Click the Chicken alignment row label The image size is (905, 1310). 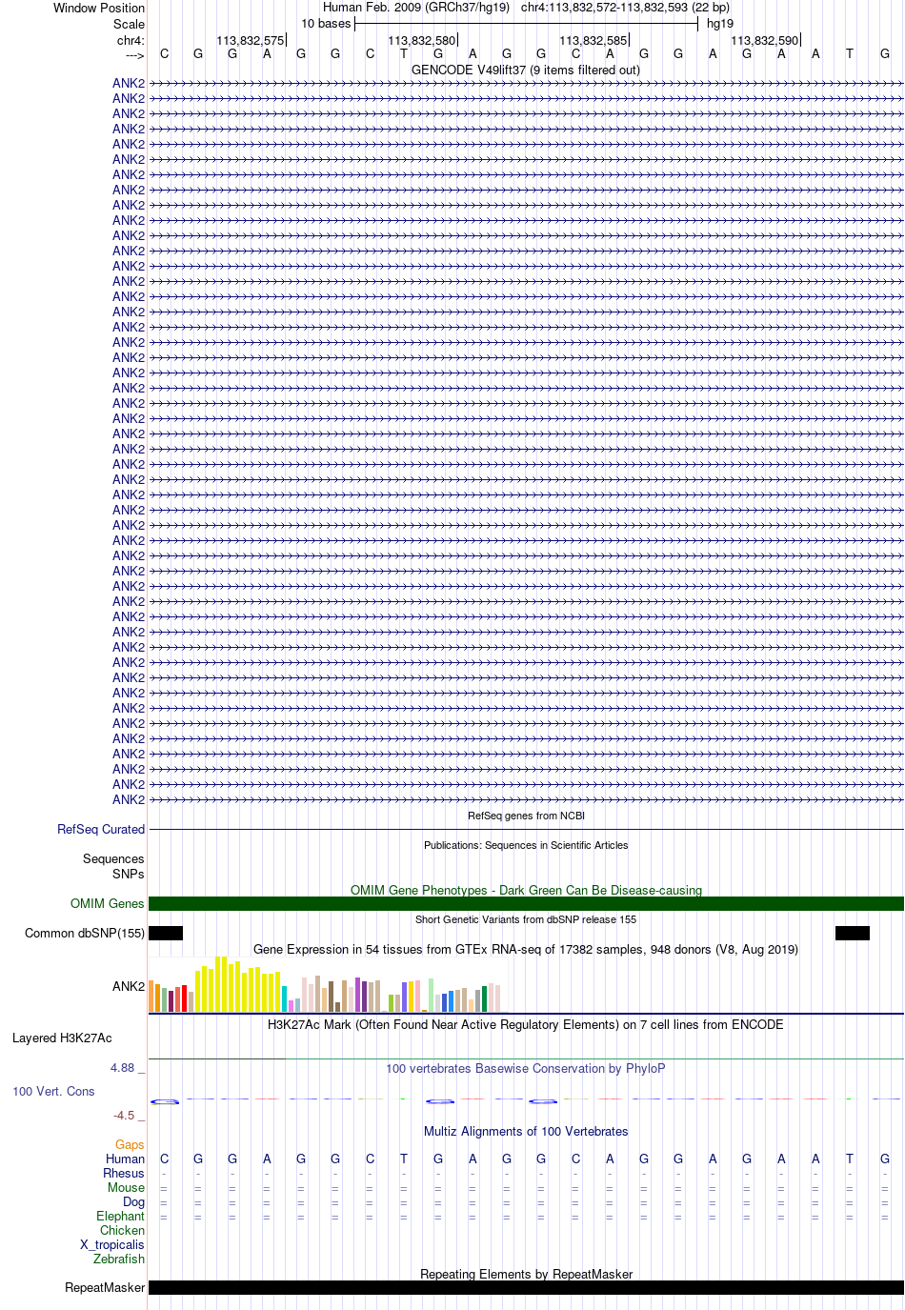pos(122,1230)
